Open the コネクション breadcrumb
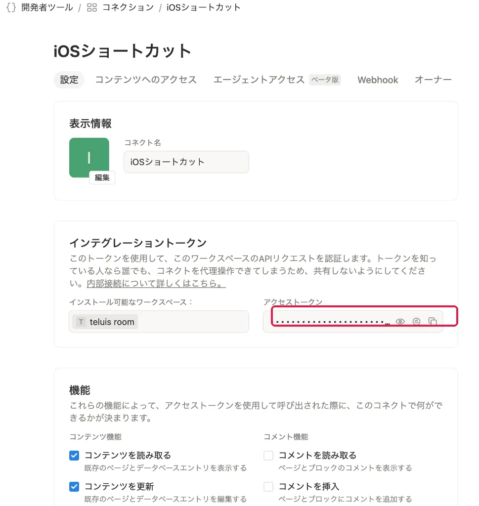 128,7
